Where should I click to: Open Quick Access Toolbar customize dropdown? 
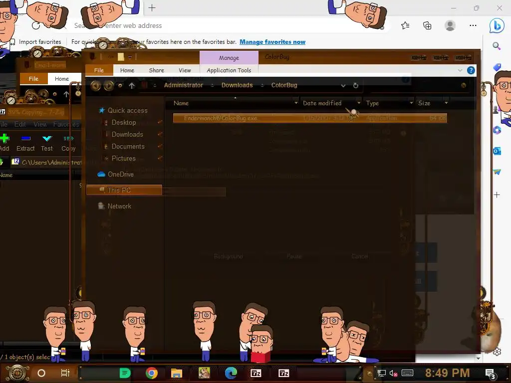coord(130,58)
